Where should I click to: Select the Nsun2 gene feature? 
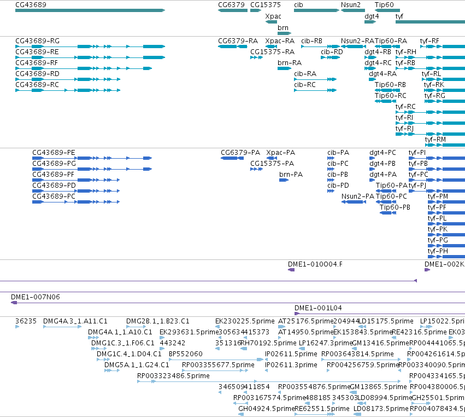click(x=353, y=10)
